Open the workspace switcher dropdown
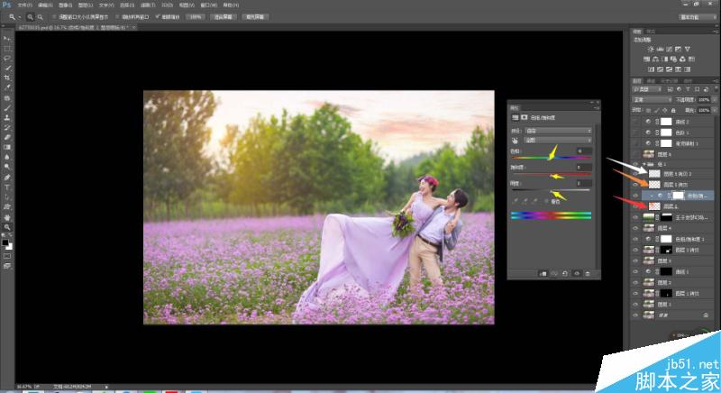 tap(698, 17)
